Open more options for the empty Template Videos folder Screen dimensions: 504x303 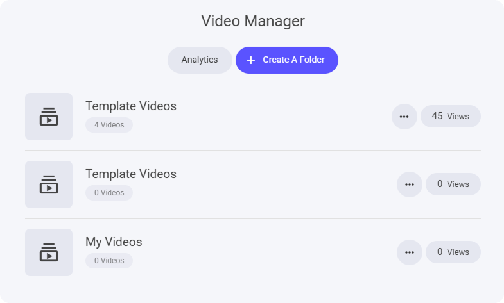point(410,184)
